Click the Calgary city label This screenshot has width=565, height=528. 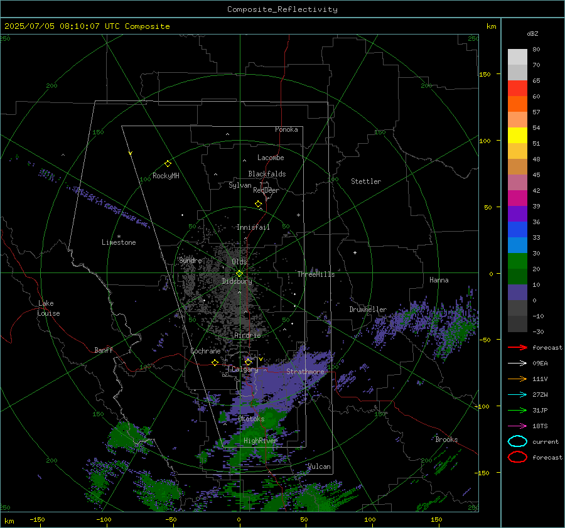click(245, 369)
